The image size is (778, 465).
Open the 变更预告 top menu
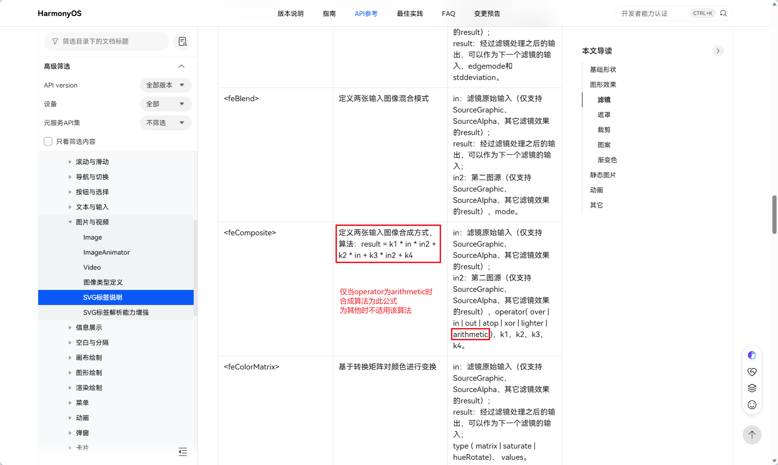tap(487, 14)
